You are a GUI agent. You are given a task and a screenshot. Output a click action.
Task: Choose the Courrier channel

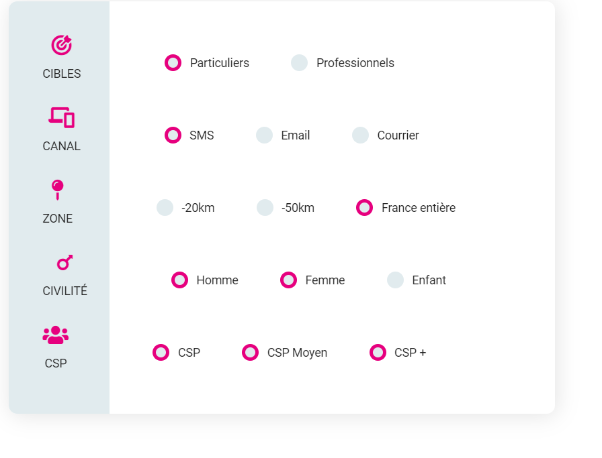click(x=361, y=135)
